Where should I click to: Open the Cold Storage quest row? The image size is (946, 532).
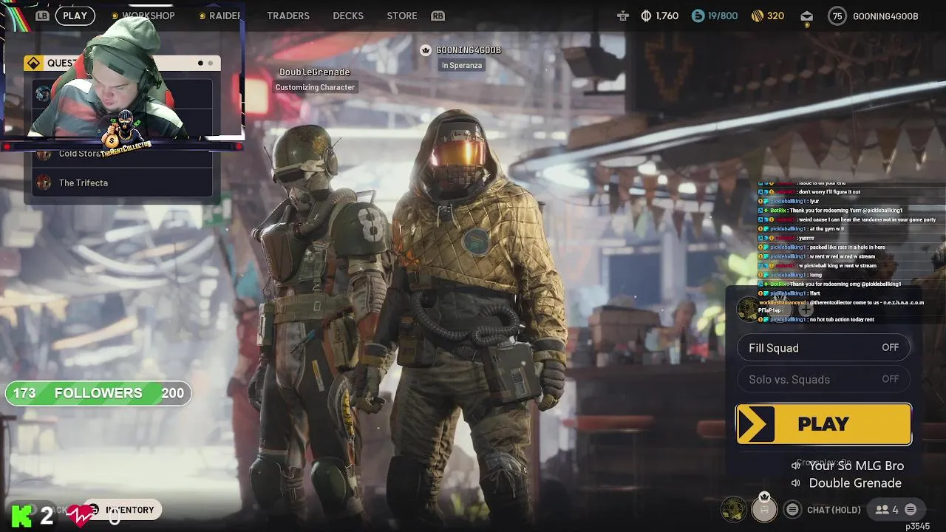point(123,154)
